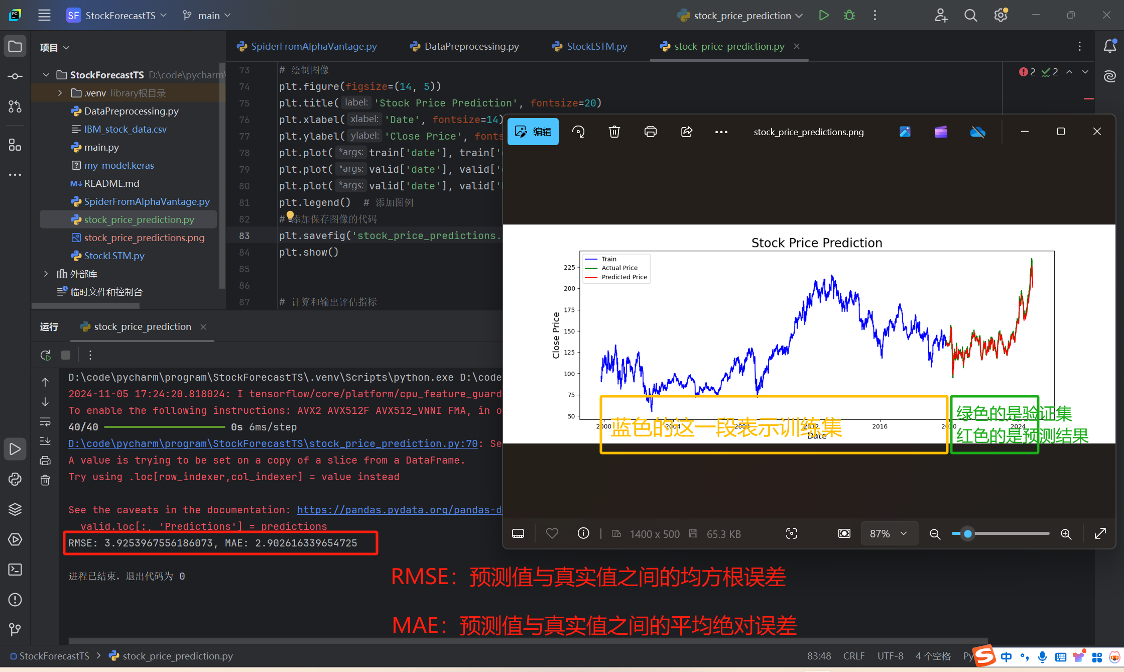
Task: Start debugging with the bug icon
Action: pyautogui.click(x=849, y=15)
